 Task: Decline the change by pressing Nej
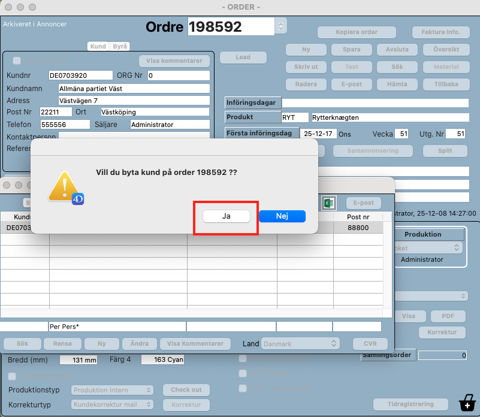click(x=282, y=216)
